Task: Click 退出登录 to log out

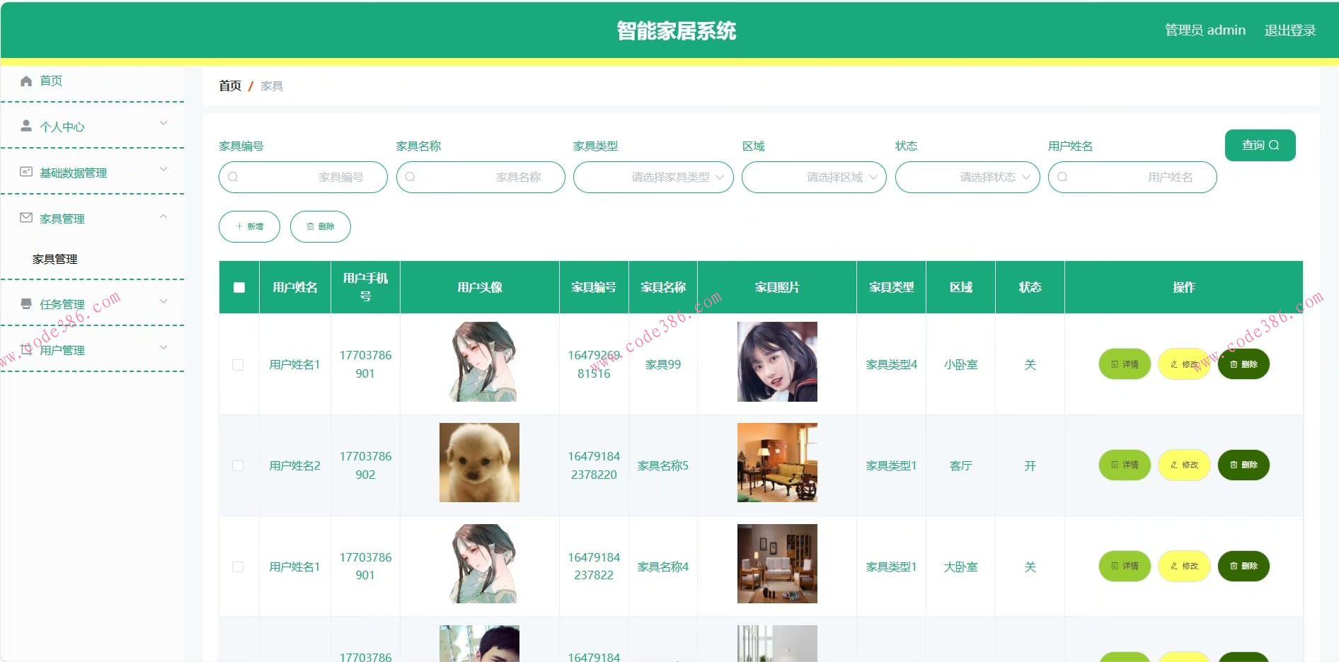Action: point(1290,30)
